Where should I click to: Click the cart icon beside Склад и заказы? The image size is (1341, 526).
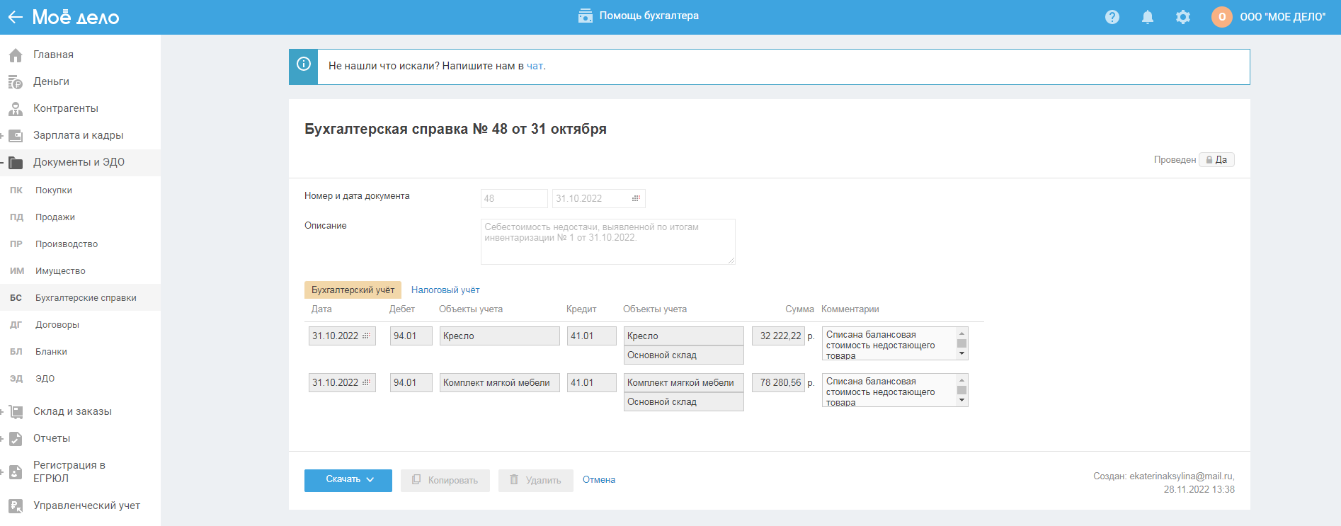click(x=16, y=411)
